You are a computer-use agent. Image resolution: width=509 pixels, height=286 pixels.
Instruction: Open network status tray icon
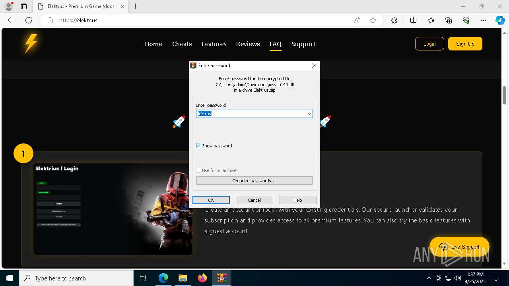coord(448,278)
